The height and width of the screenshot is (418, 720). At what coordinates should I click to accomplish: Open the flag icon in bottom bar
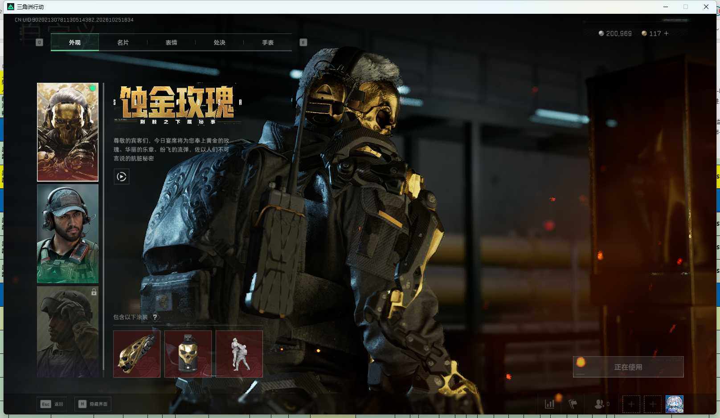(573, 404)
